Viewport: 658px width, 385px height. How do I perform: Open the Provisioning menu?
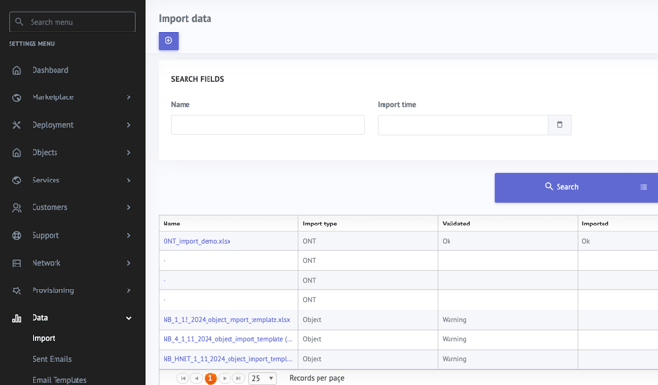pyautogui.click(x=53, y=290)
